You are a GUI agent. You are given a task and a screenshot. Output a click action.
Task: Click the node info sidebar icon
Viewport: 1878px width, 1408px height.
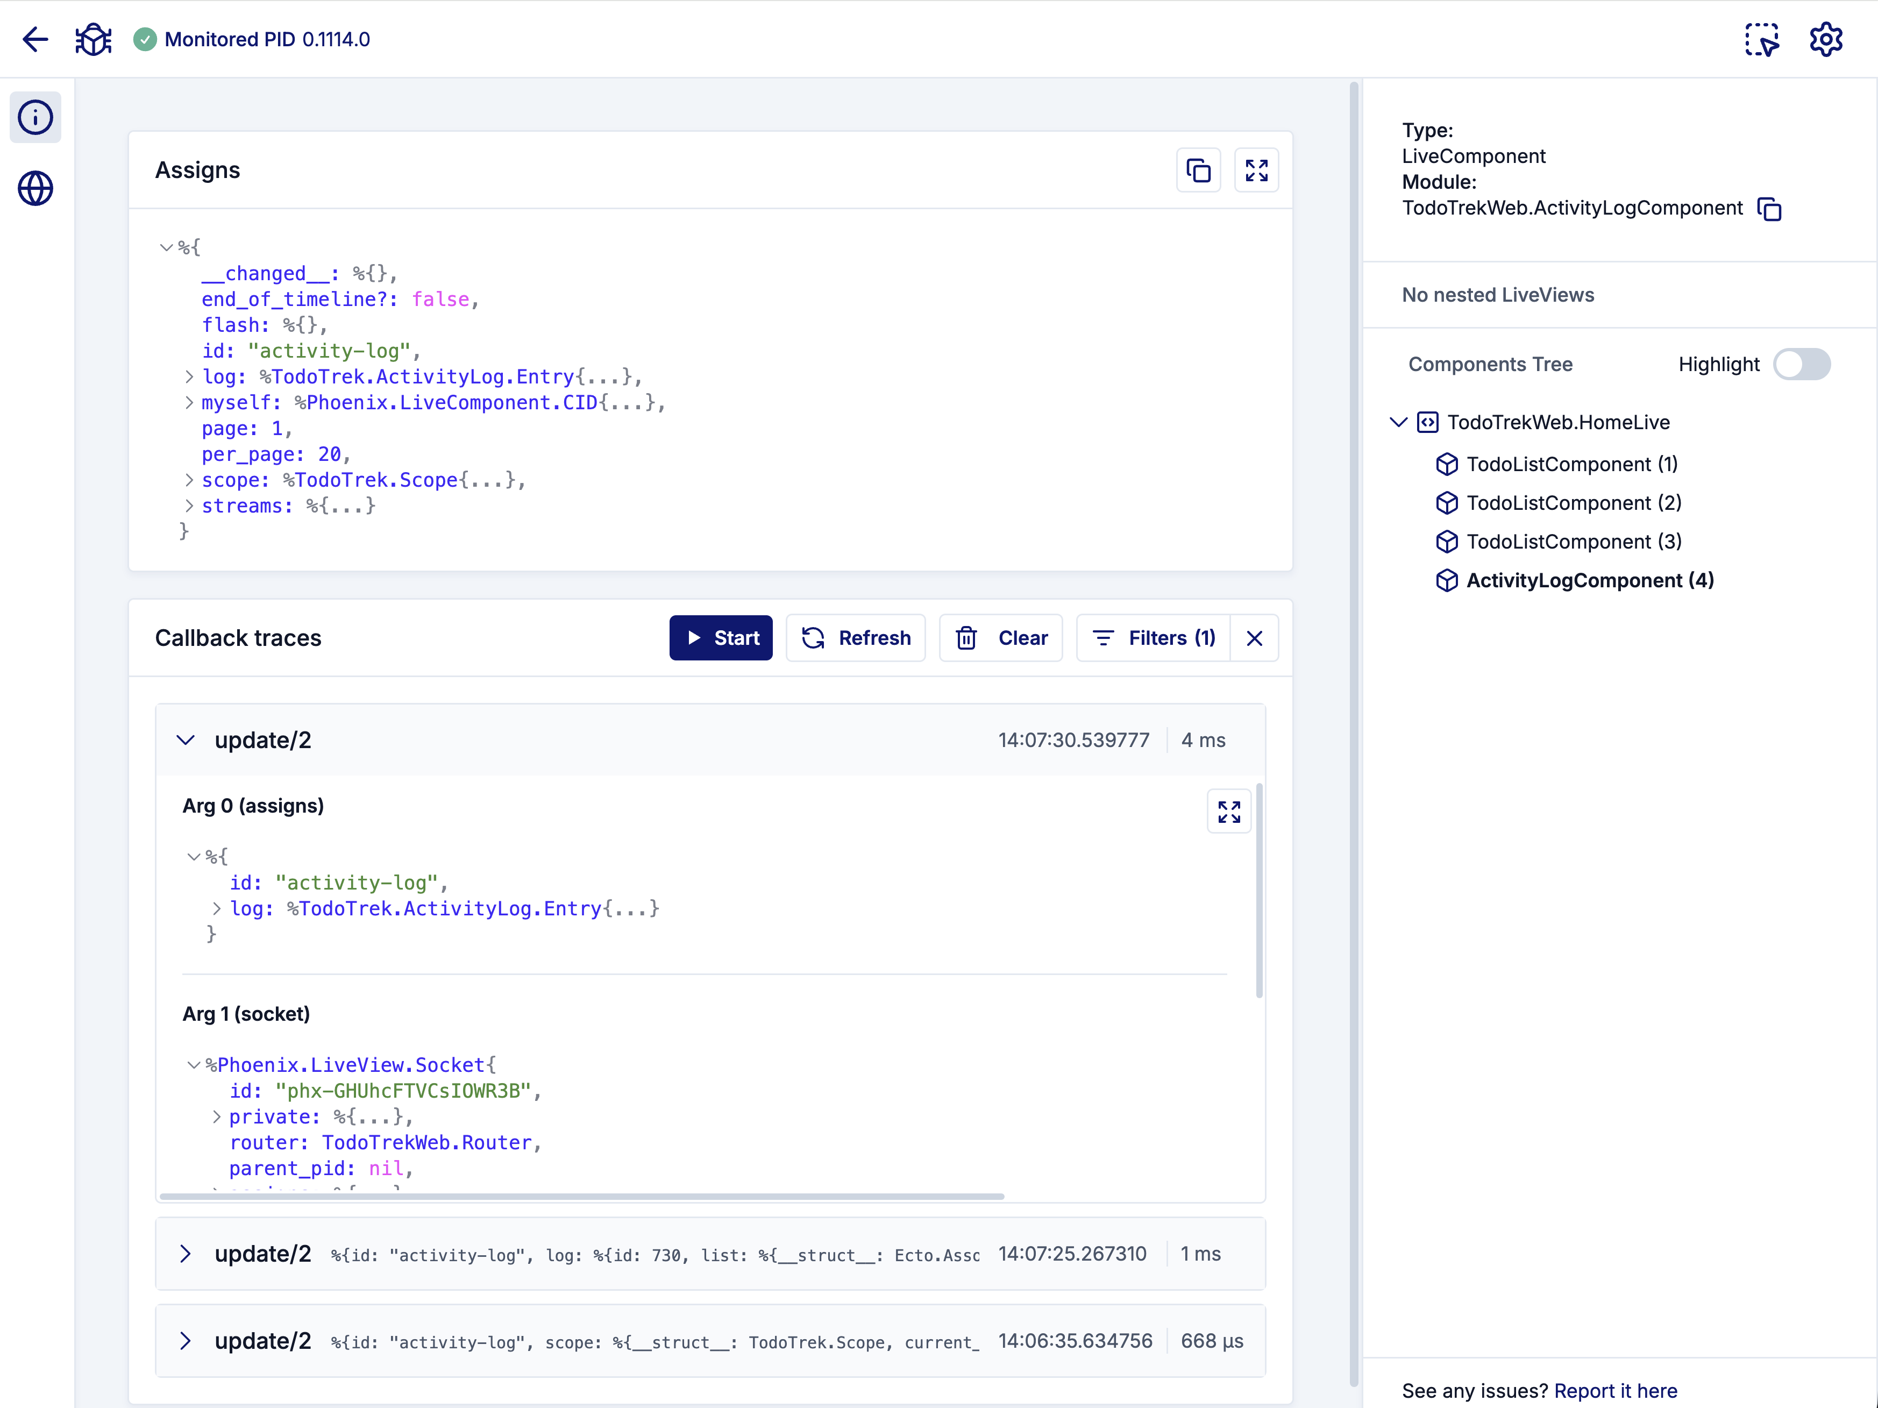coord(35,117)
